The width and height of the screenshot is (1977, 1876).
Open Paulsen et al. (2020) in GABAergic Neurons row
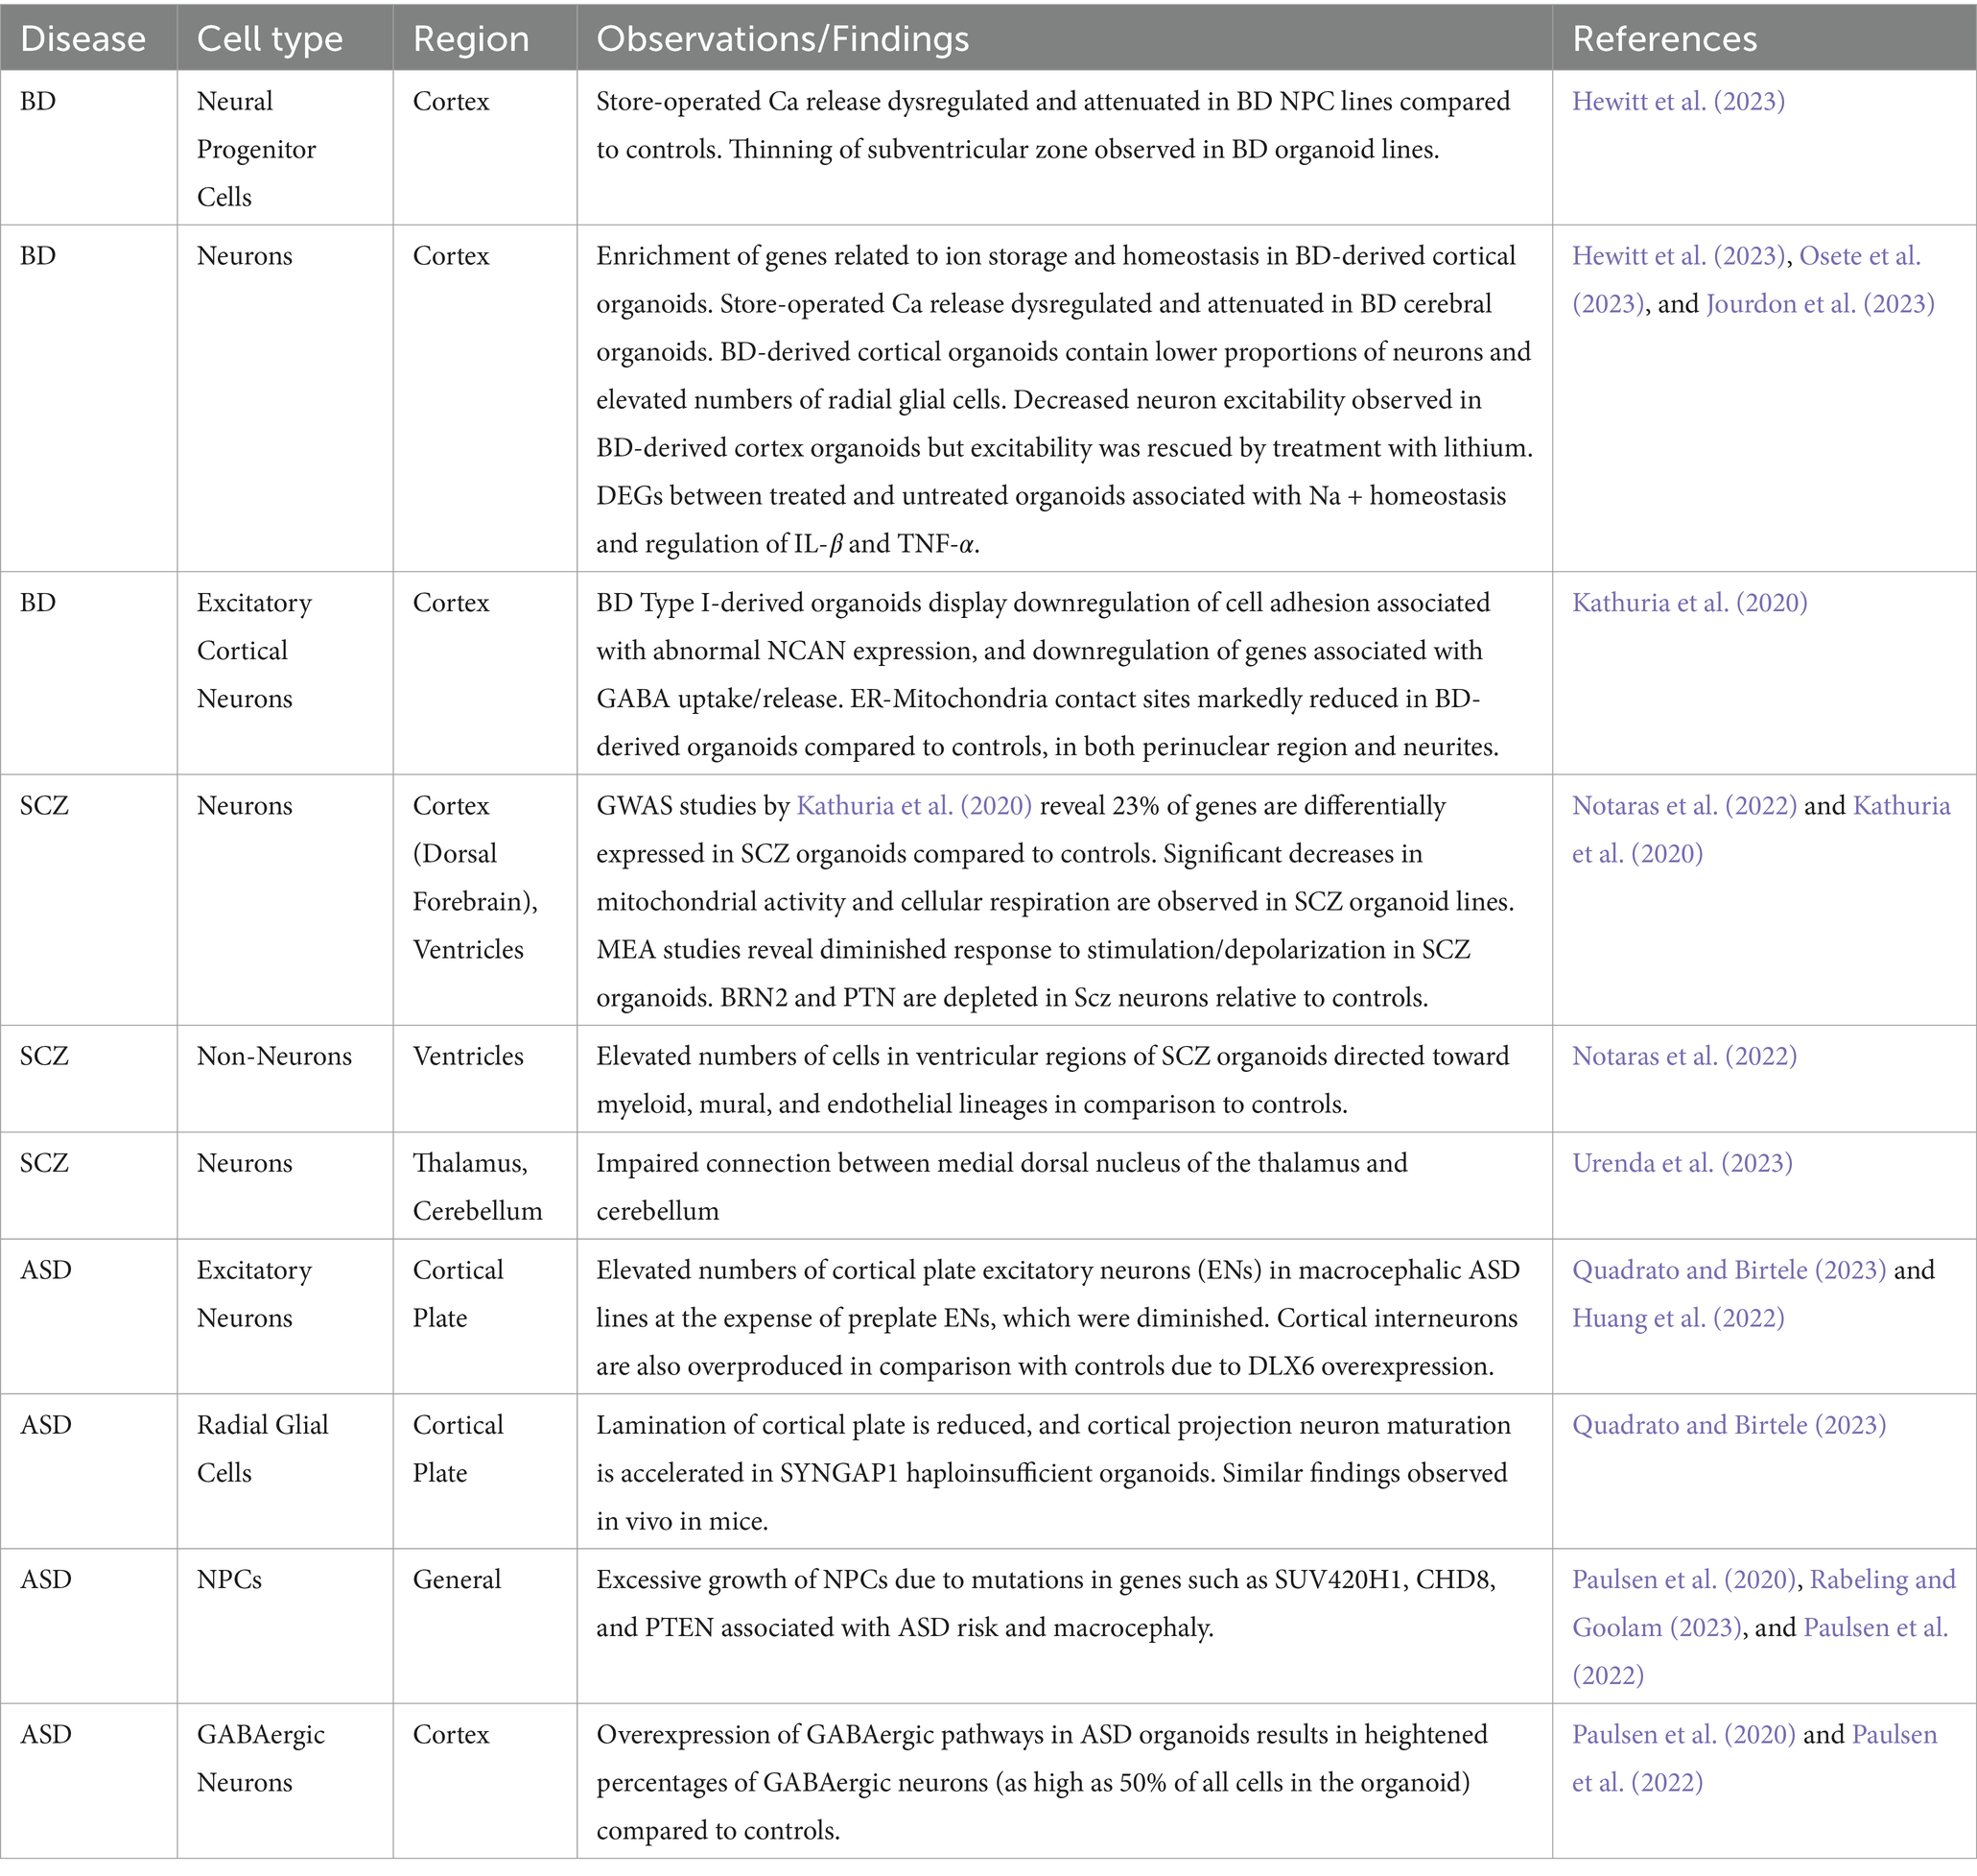coord(1684,1736)
